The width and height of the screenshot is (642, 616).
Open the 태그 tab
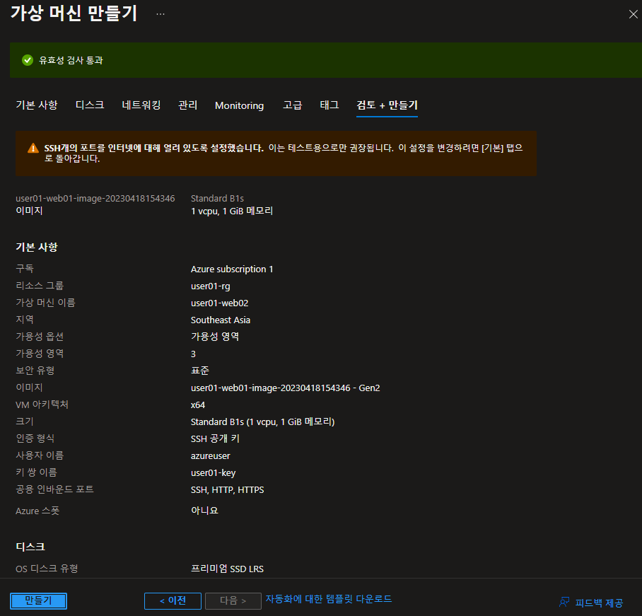[329, 105]
